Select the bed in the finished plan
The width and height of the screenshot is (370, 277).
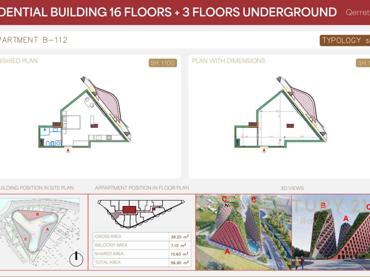coord(72,122)
